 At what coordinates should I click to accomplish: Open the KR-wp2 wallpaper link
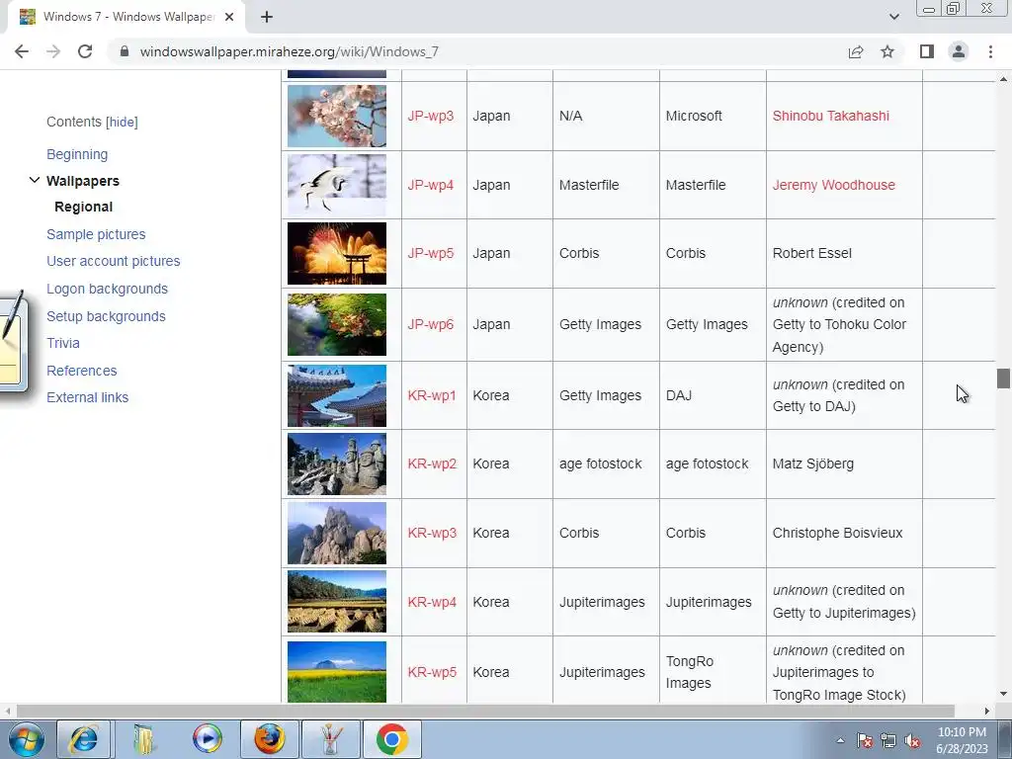(432, 464)
